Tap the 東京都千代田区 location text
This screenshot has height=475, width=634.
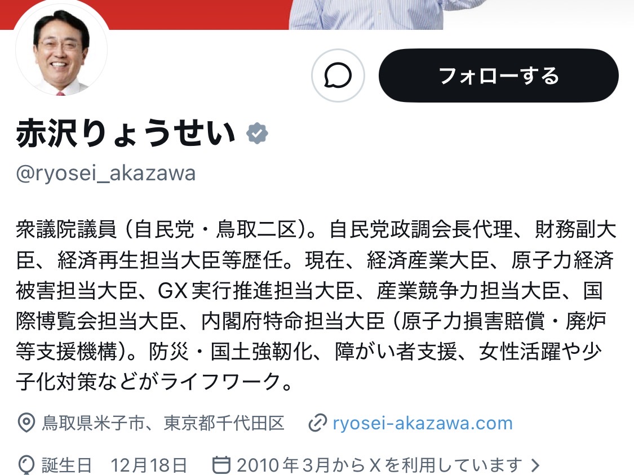(224, 423)
